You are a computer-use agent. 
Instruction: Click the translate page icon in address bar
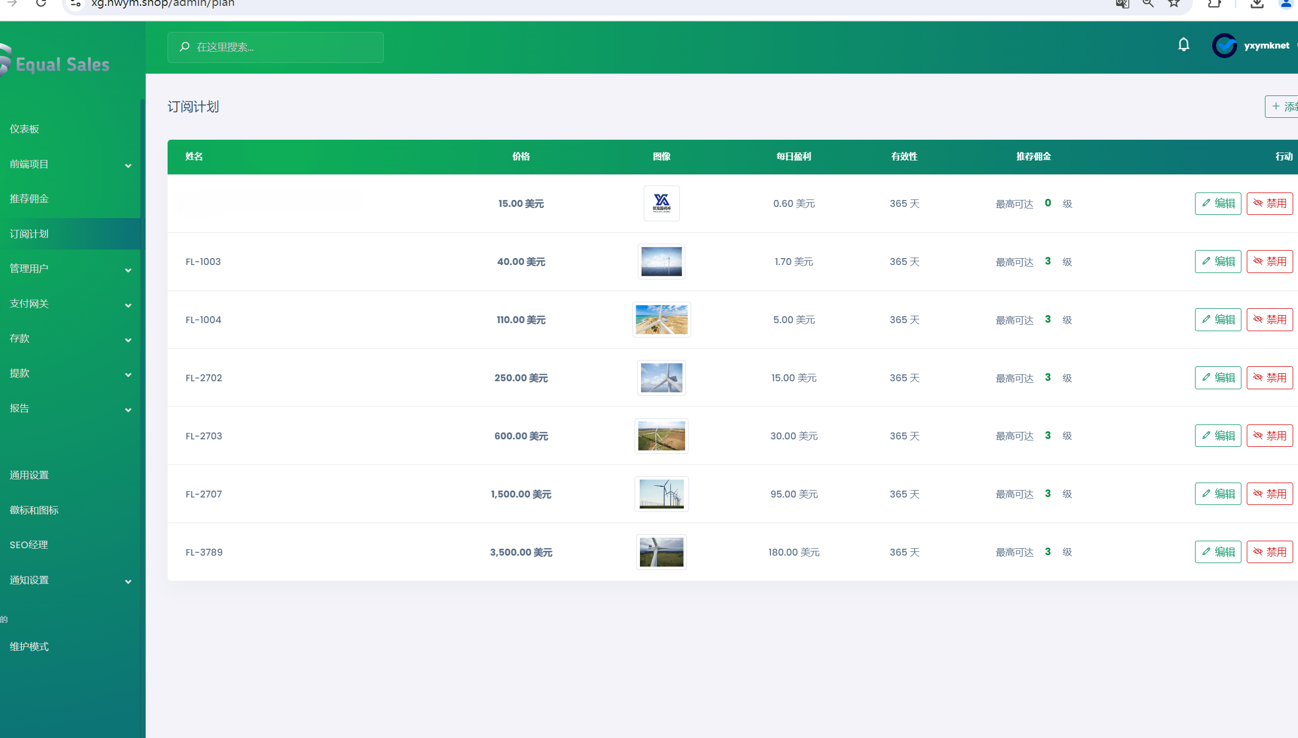(x=1122, y=4)
